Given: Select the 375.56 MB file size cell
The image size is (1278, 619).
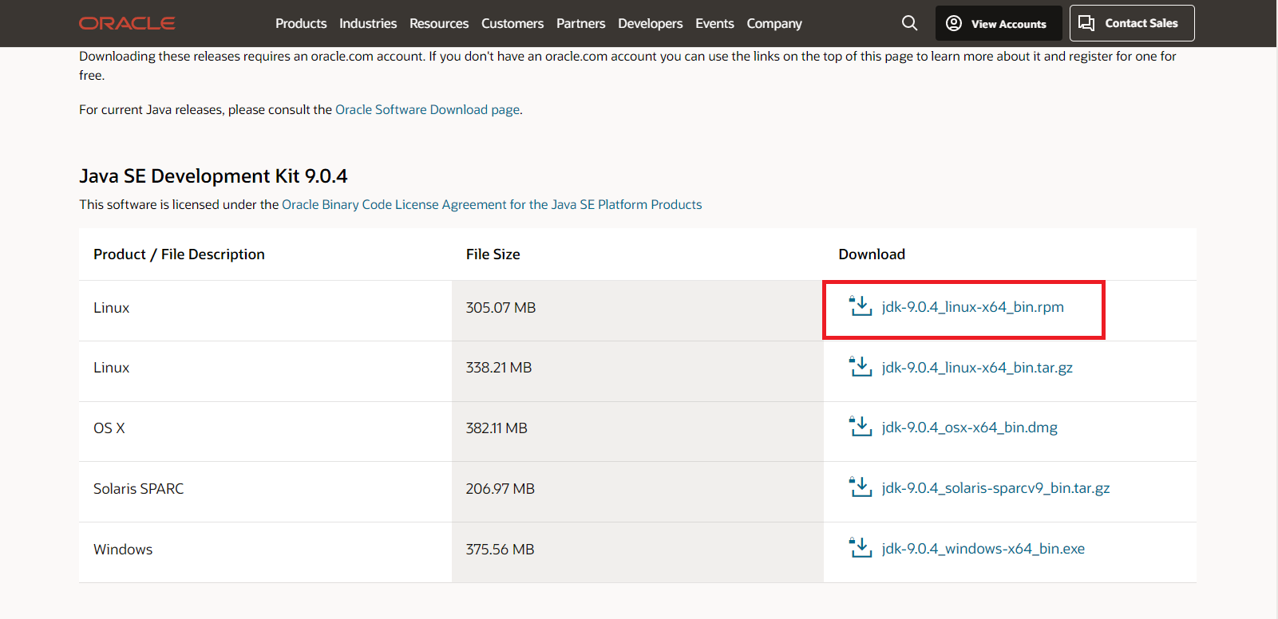Looking at the screenshot, I should coord(637,552).
